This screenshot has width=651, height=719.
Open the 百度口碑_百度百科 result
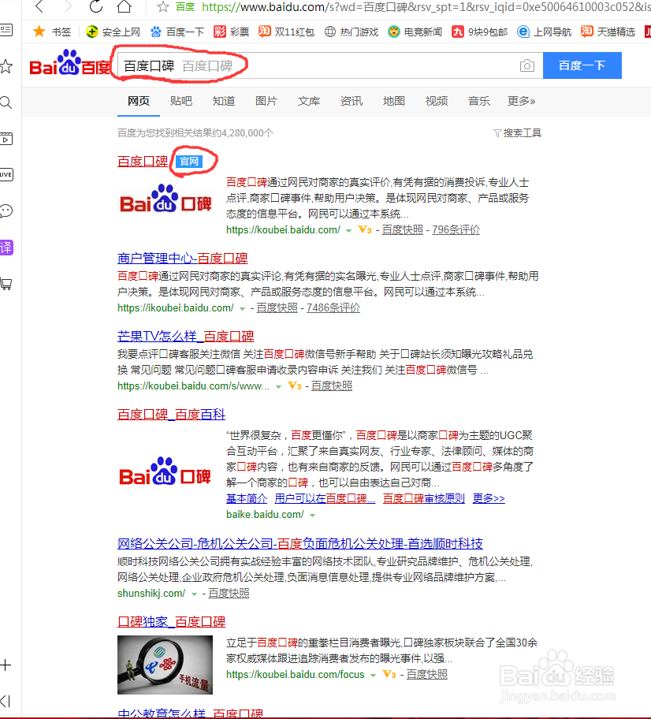172,415
